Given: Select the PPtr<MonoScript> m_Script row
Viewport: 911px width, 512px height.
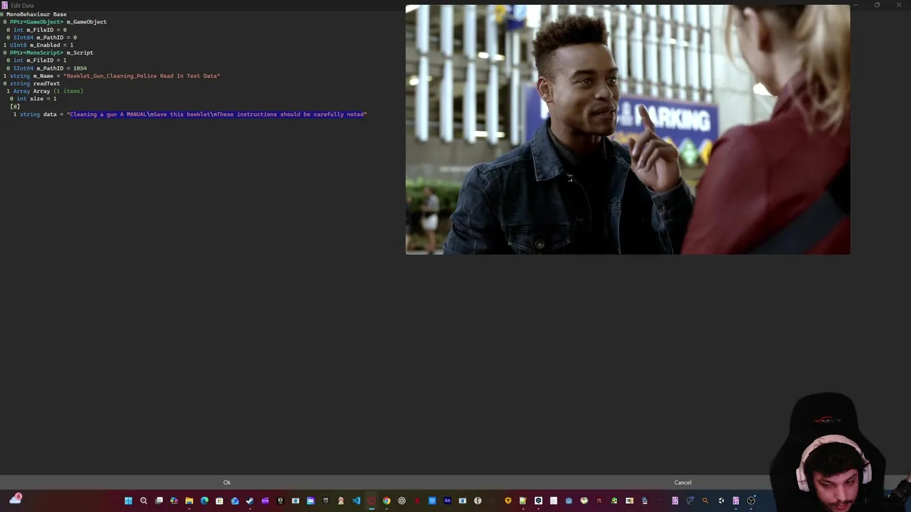Looking at the screenshot, I should click(48, 53).
